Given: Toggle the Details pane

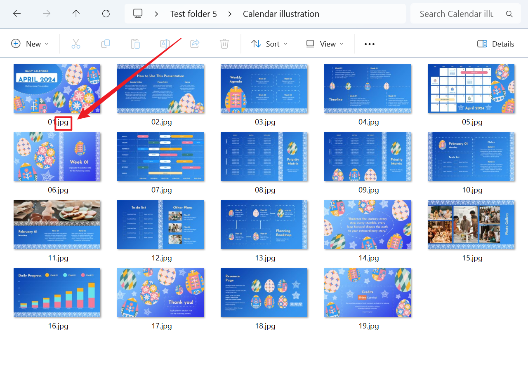Looking at the screenshot, I should (x=496, y=44).
